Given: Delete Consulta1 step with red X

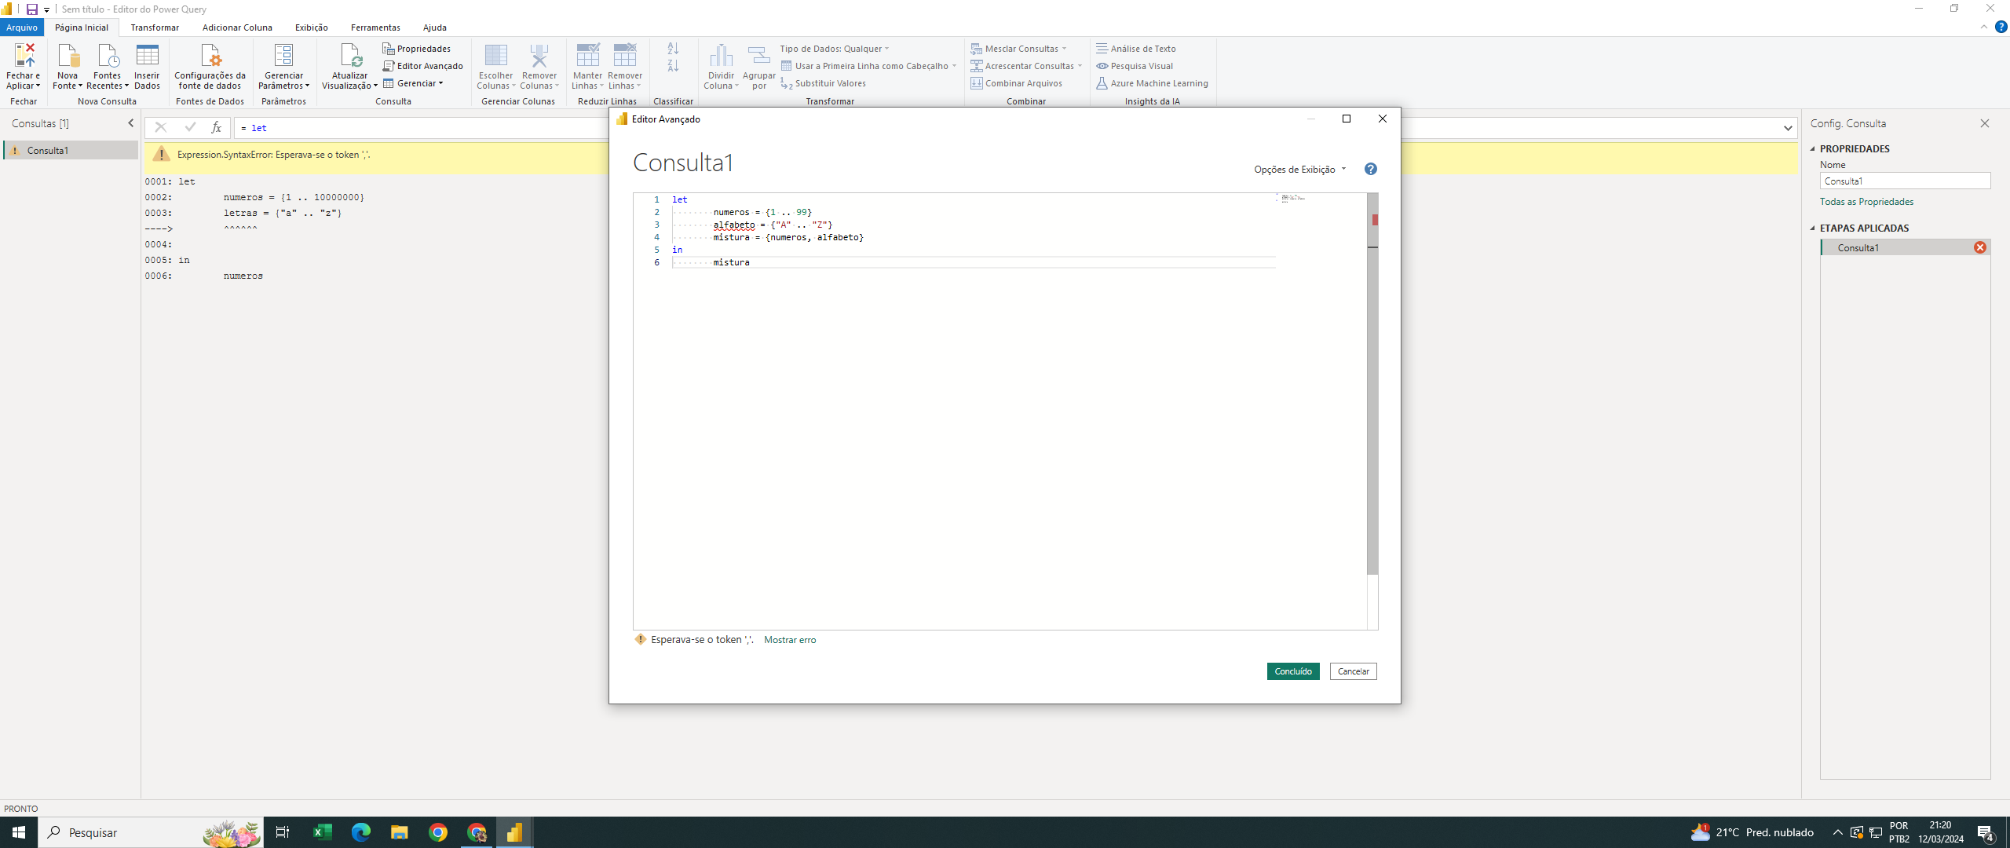Looking at the screenshot, I should tap(1980, 247).
